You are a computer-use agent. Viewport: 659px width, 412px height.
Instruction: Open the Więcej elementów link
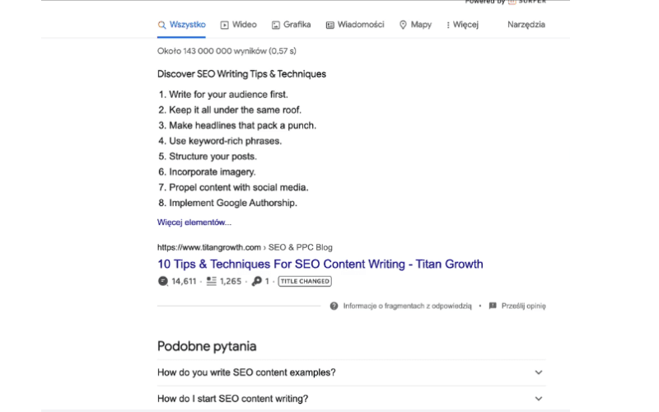(194, 222)
